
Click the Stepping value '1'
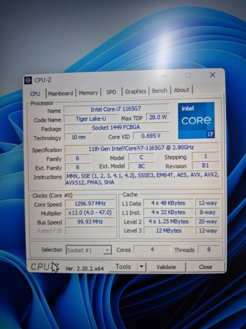(205, 156)
